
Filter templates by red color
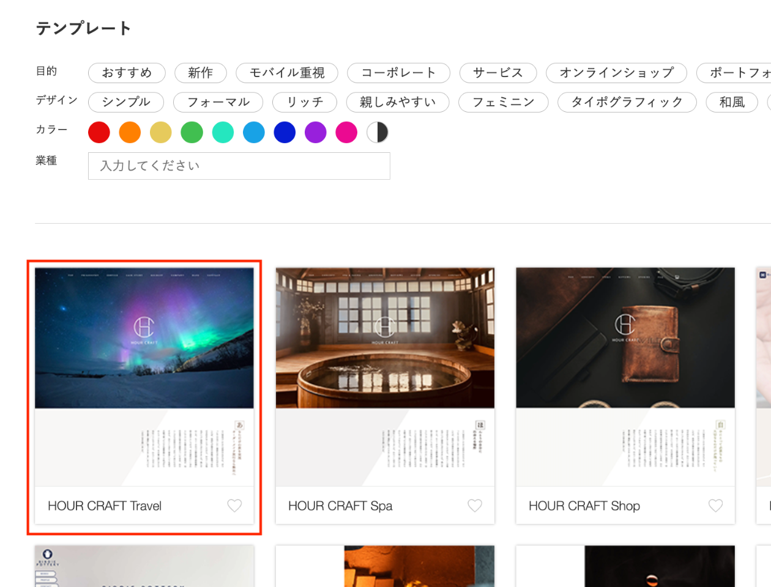99,132
